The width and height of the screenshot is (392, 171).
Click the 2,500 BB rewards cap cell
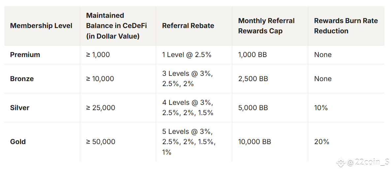[253, 79]
